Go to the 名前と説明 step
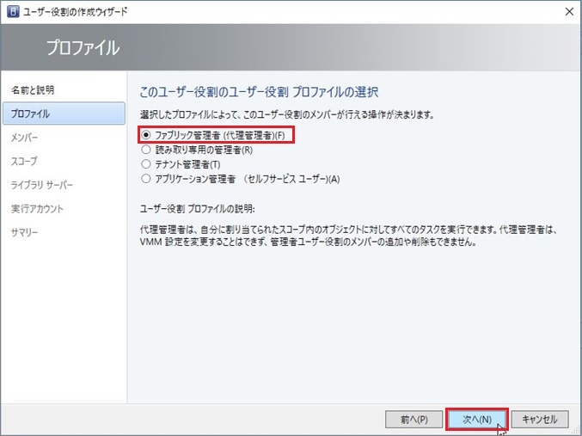The image size is (582, 436). point(33,89)
